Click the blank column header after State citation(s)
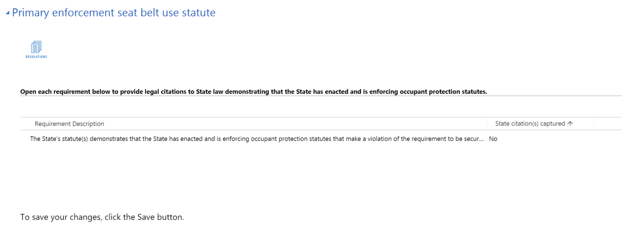 point(607,124)
